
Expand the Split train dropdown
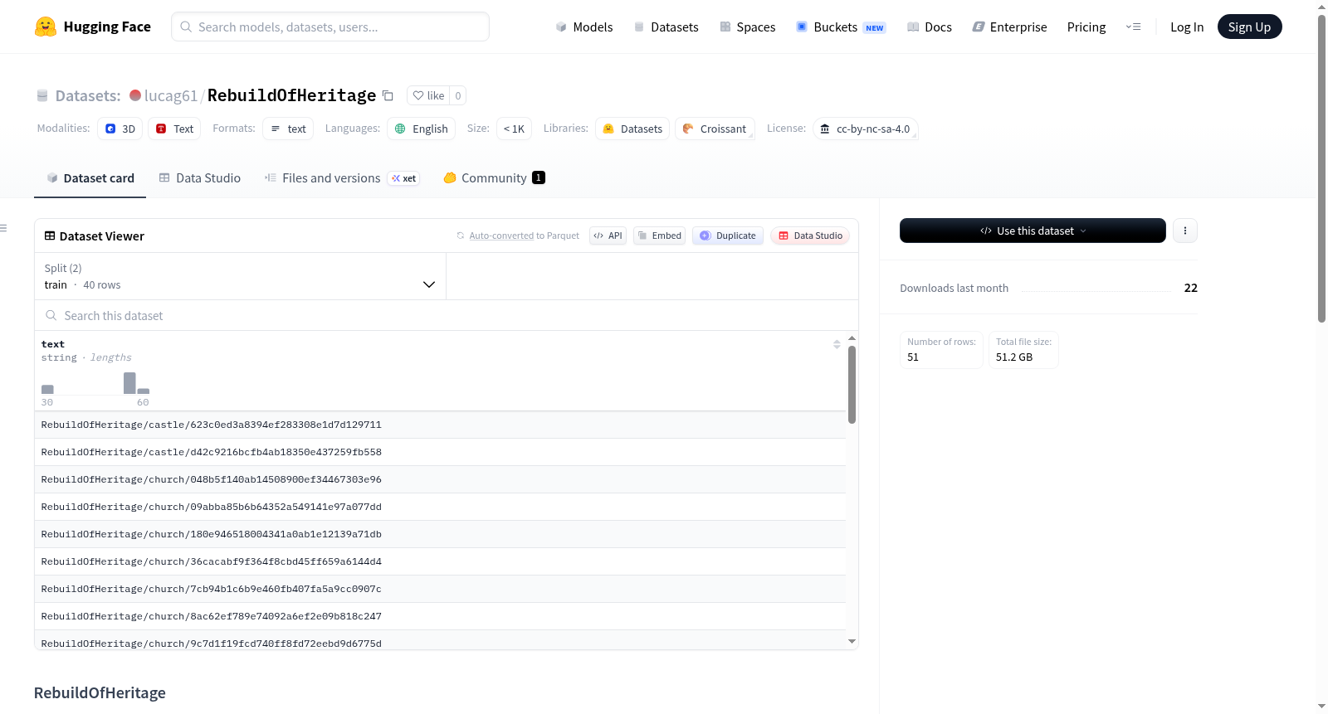[240, 276]
